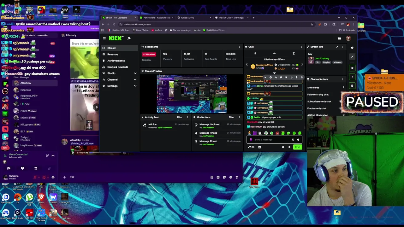The height and width of the screenshot is (227, 404).
Task: Toggle Discord noise suppression icon
Action: tap(47, 156)
